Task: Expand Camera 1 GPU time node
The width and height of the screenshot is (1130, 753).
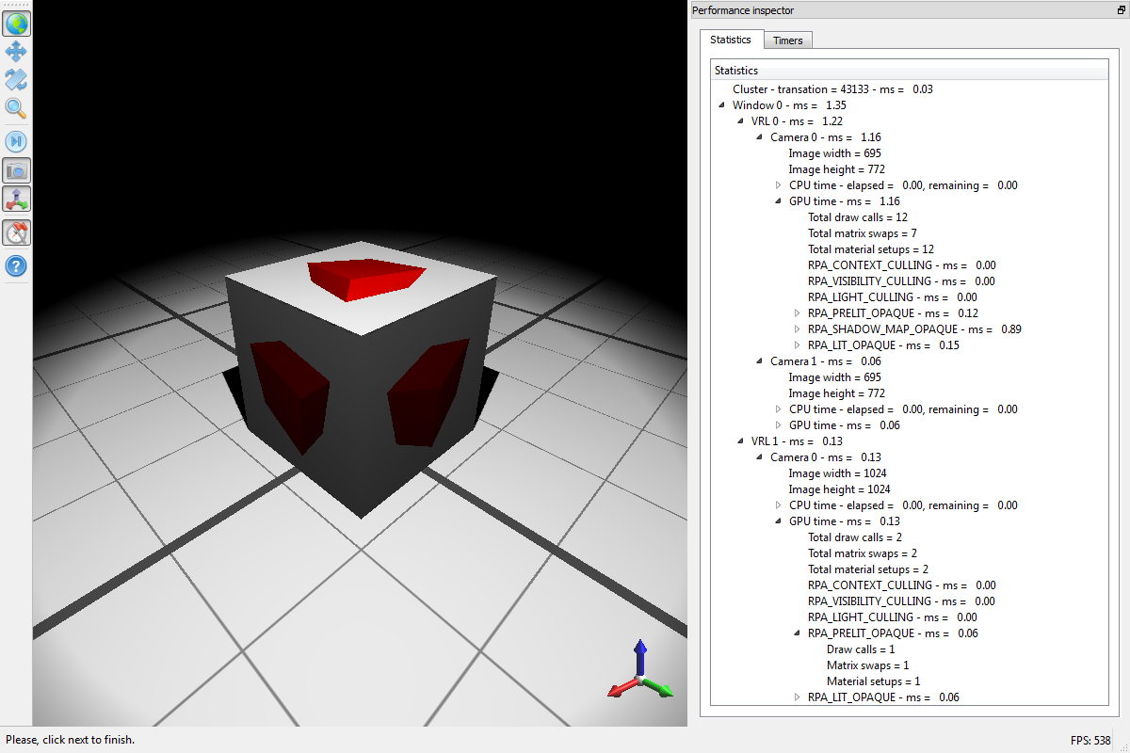Action: click(x=778, y=425)
